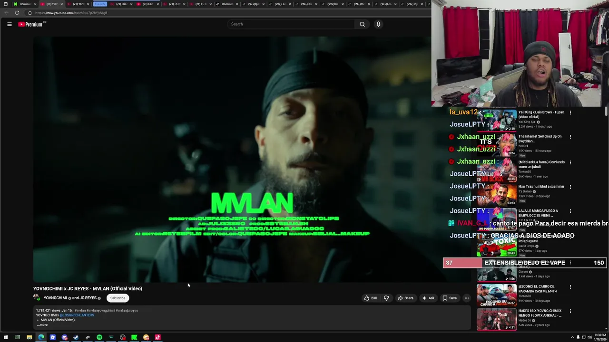
Task: Save video to a playlist
Action: tap(450, 298)
